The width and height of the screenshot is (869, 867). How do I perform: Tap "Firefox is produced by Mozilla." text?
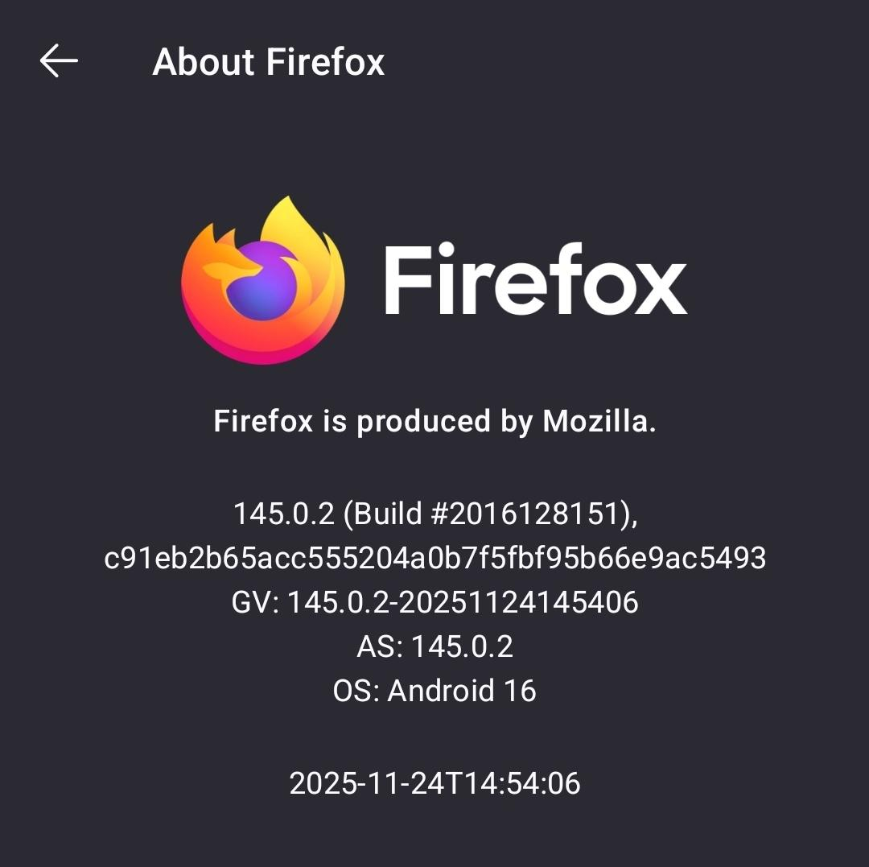[435, 421]
